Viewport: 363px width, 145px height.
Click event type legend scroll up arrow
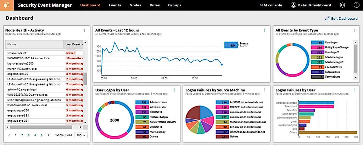click(x=356, y=42)
